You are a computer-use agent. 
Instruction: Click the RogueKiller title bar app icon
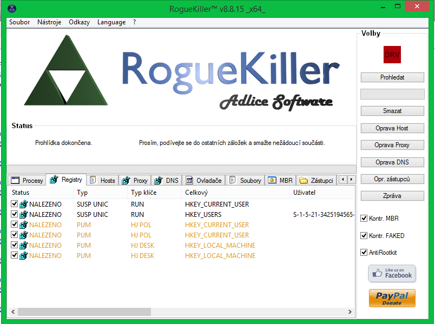12,8
